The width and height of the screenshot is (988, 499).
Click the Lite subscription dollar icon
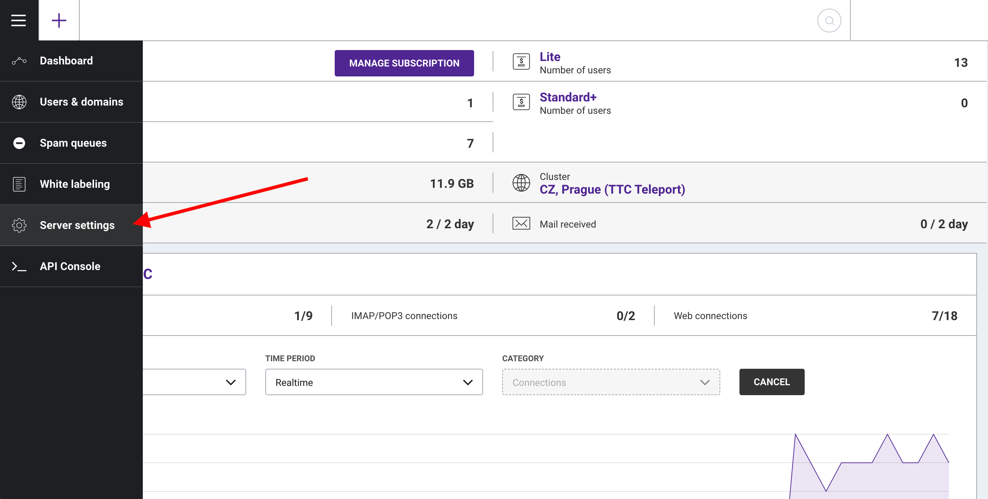[521, 62]
